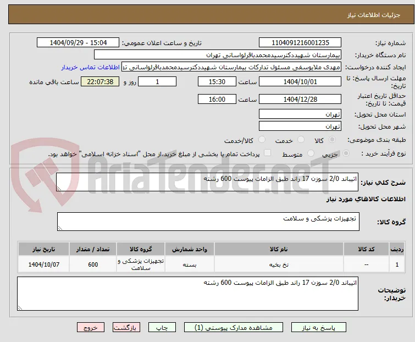Image resolution: width=415 pixels, height=342 pixels.
Task: Click the delivery city field تهران
Action: pos(300,126)
